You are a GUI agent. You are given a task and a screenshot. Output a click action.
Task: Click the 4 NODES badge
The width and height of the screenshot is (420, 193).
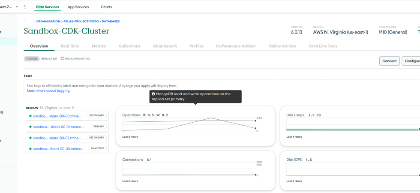(32, 59)
